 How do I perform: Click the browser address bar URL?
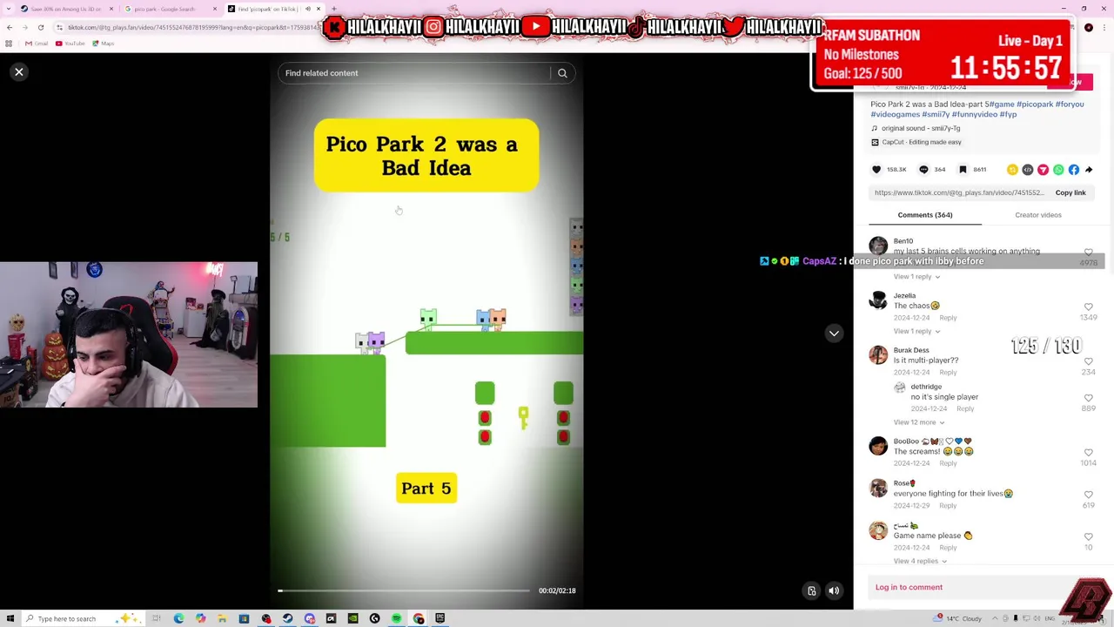coord(193,27)
